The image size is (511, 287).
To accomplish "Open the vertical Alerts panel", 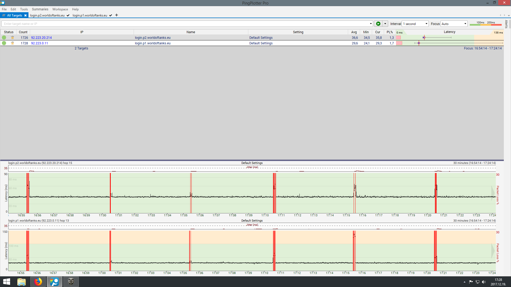I will (x=506, y=24).
